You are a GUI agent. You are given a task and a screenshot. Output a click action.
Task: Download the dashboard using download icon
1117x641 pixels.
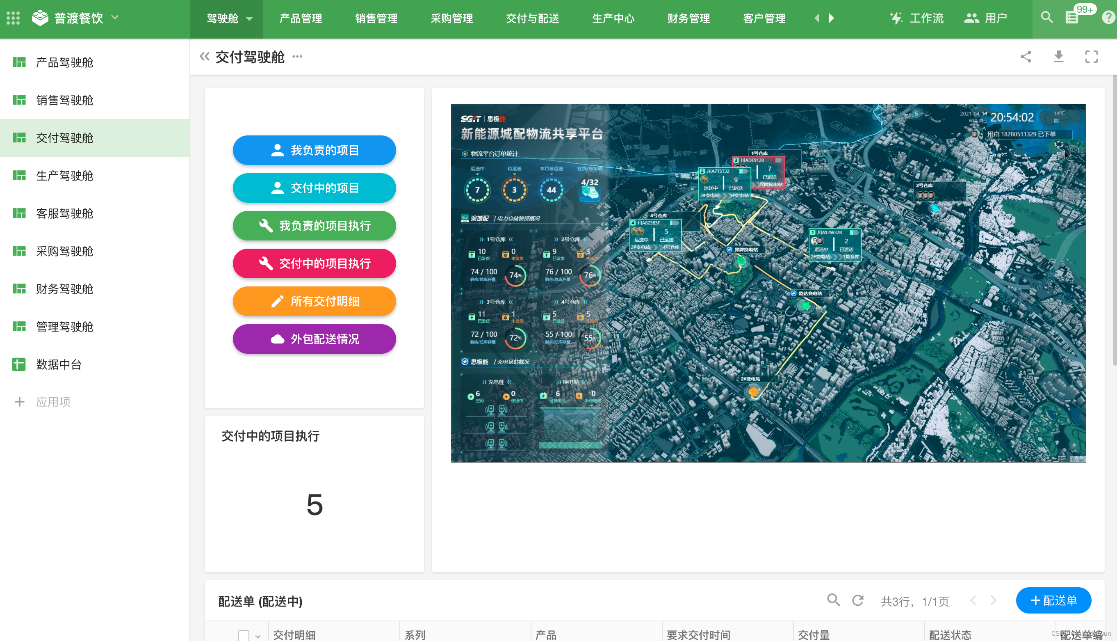[x=1058, y=56]
